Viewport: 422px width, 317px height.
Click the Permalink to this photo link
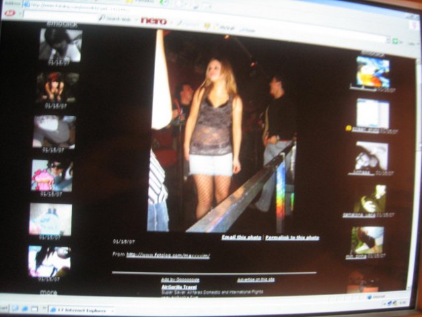[x=293, y=238]
